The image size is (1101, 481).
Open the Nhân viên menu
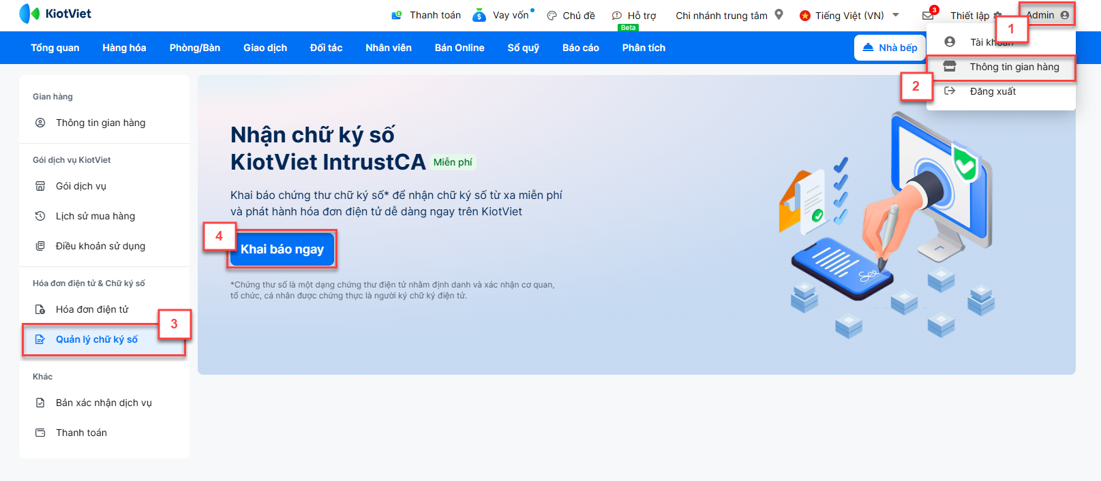389,48
